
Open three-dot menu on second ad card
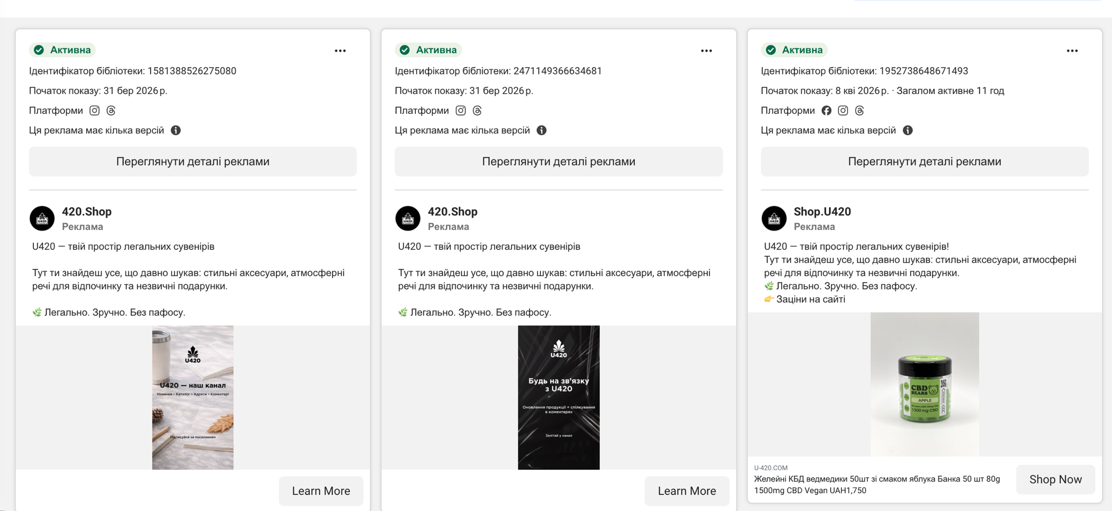pos(706,51)
